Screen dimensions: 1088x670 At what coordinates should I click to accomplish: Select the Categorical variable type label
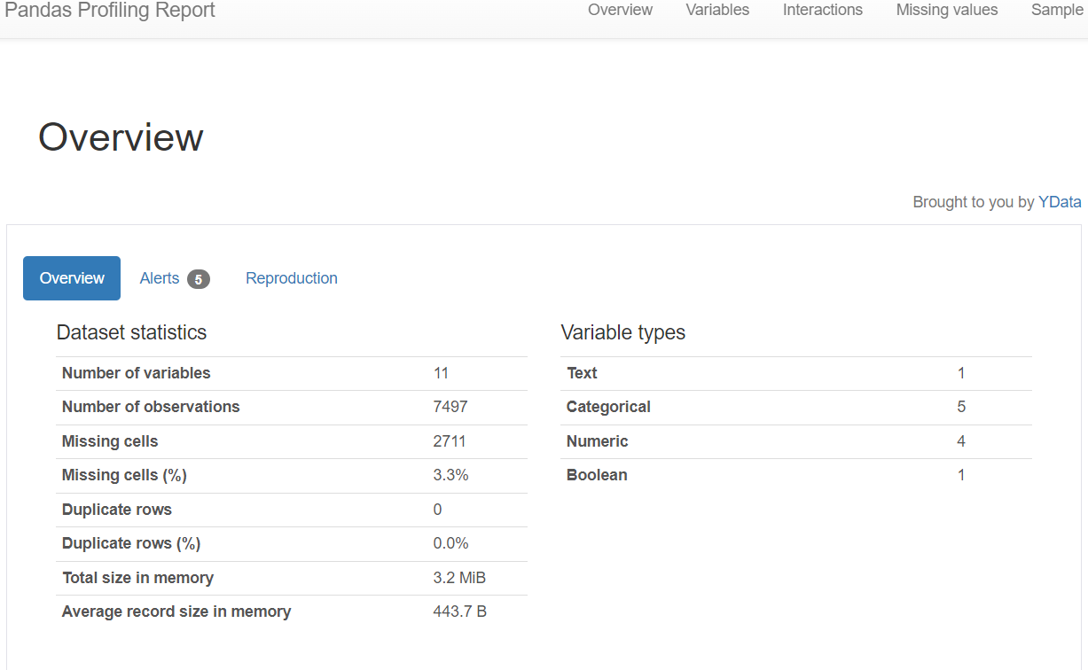point(608,407)
